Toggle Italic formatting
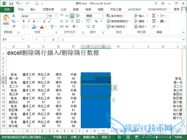This screenshot has width=187, height=140. pyautogui.click(x=29, y=21)
